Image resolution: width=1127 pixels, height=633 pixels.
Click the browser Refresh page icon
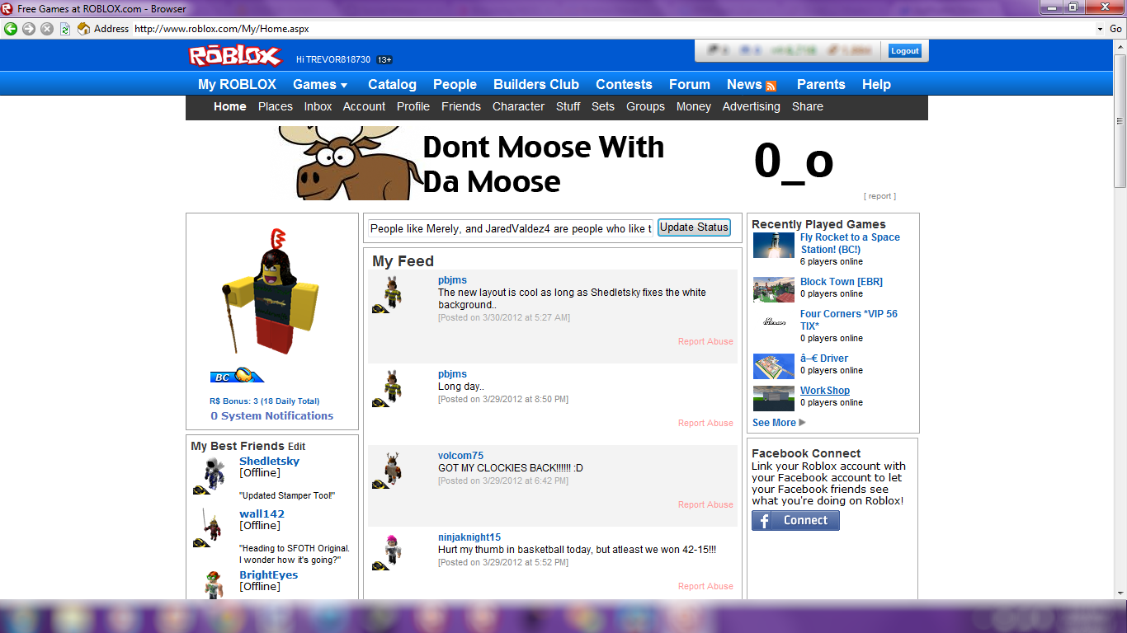pos(65,28)
